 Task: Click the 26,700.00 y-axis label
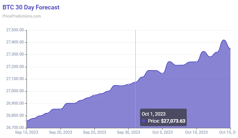[x=15, y=127]
